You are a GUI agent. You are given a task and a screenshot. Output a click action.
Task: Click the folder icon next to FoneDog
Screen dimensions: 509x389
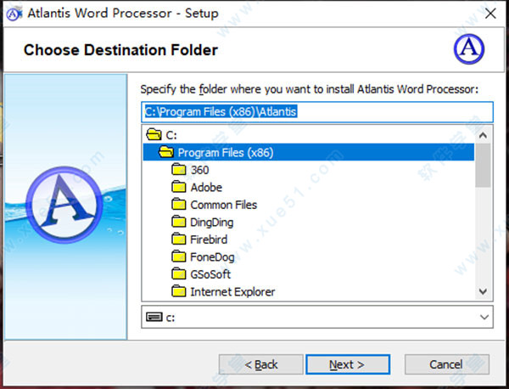pyautogui.click(x=178, y=257)
